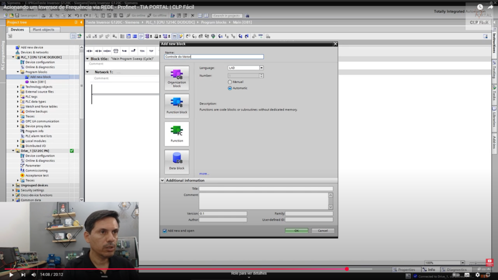Open a branch in the ladder toolbar
This screenshot has height=280, width=498.
click(x=124, y=51)
